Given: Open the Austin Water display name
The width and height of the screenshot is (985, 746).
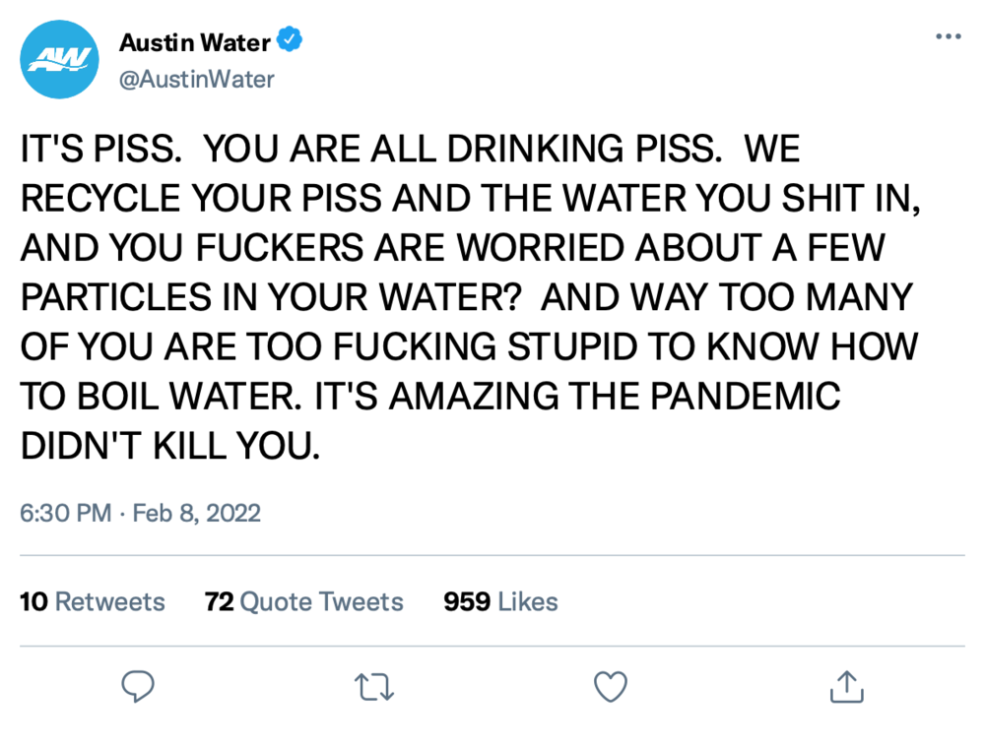Looking at the screenshot, I should 195,42.
